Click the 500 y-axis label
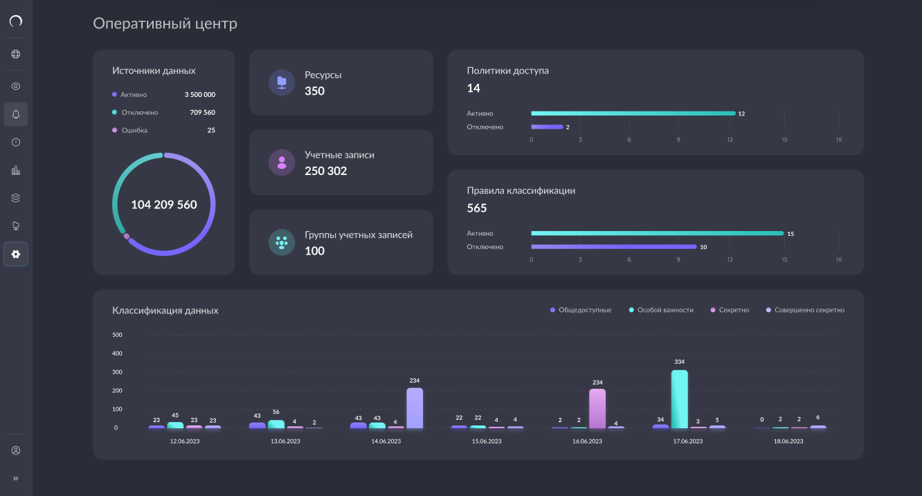922x496 pixels. point(117,335)
